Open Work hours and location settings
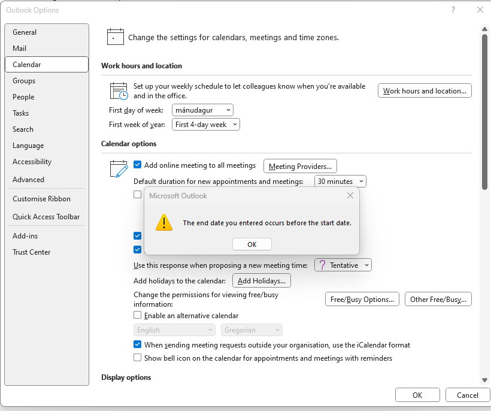 pyautogui.click(x=425, y=91)
